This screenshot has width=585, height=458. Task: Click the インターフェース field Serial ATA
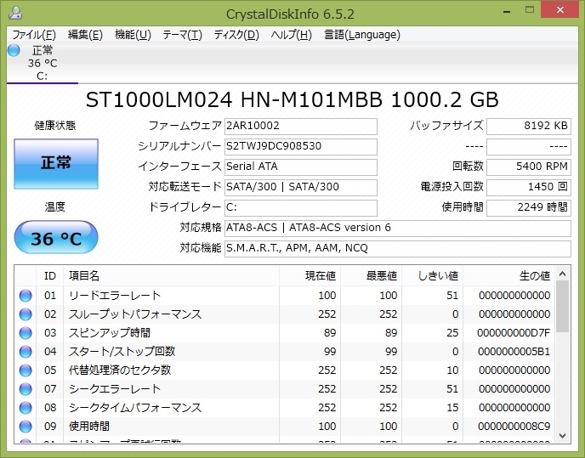[x=301, y=167]
